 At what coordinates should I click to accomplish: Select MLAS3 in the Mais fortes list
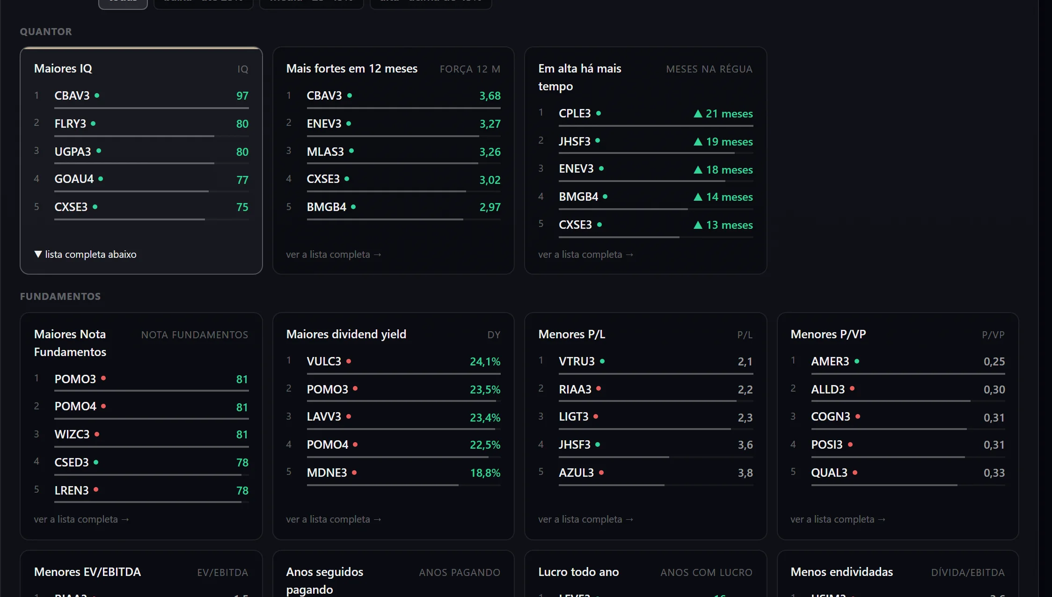[x=325, y=152]
